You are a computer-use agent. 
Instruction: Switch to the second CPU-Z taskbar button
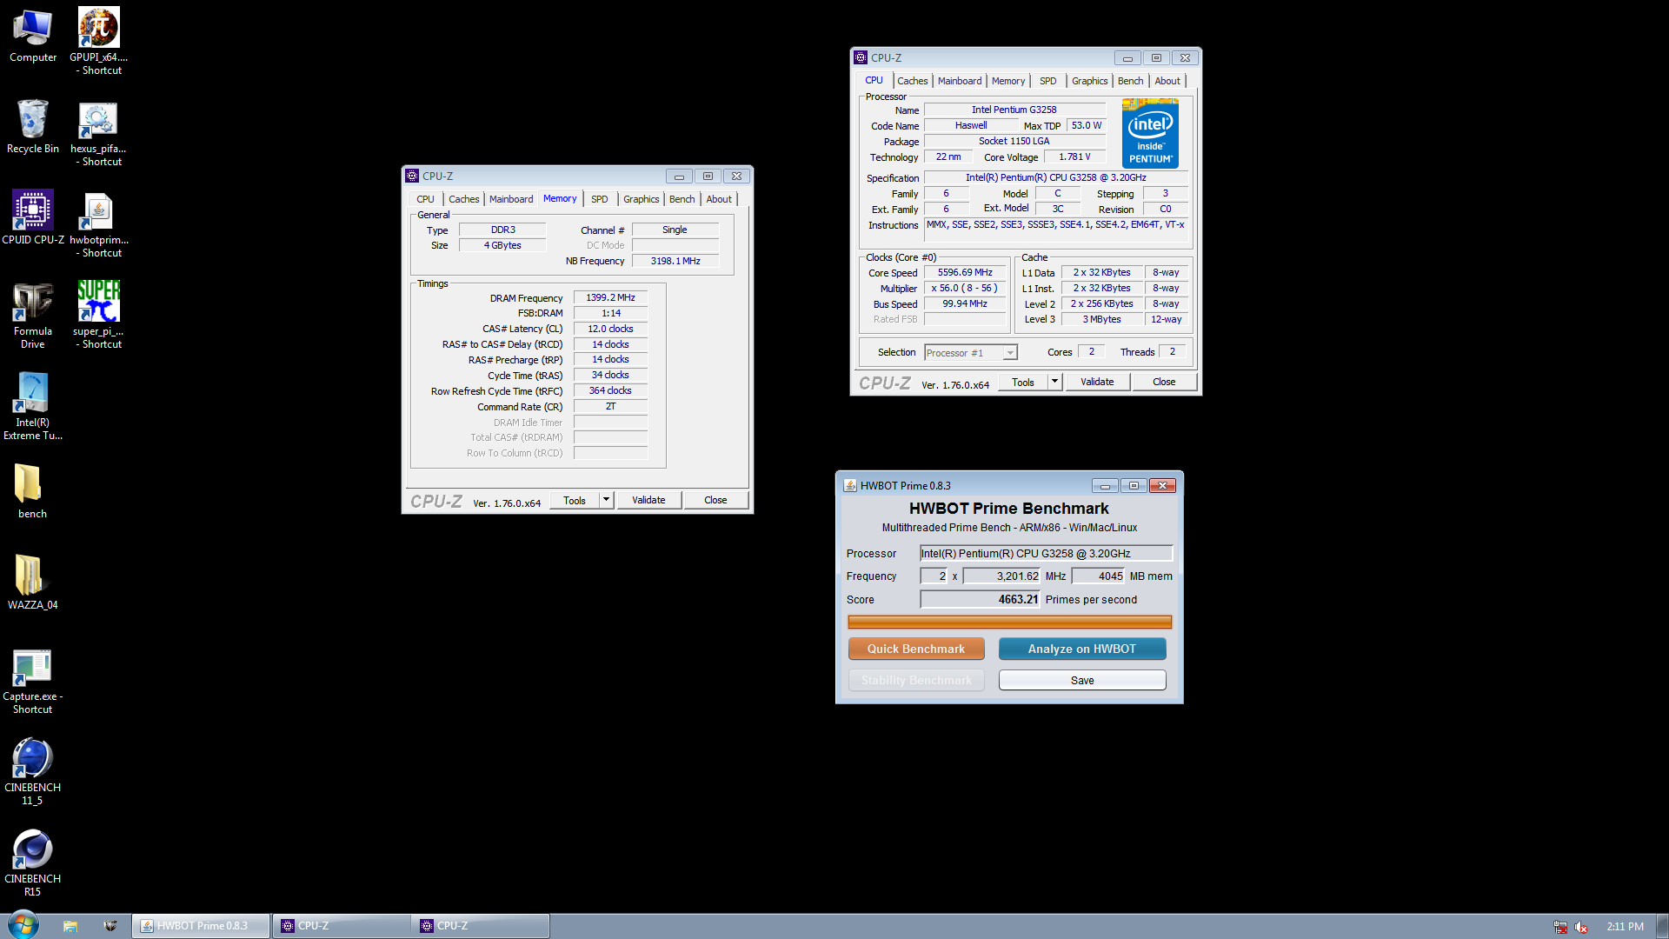point(481,926)
